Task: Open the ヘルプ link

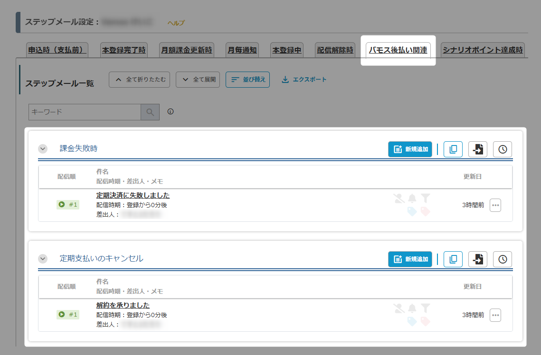Action: (x=176, y=23)
